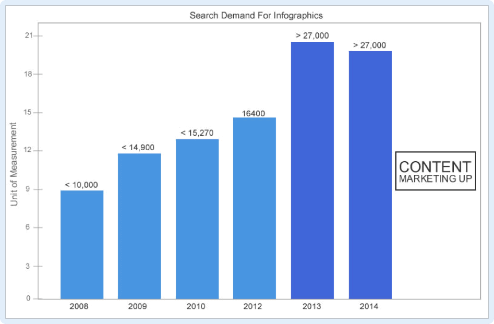Viewport: 494px width, 324px height.
Task: Click the 2010 x-axis label
Action: click(196, 306)
